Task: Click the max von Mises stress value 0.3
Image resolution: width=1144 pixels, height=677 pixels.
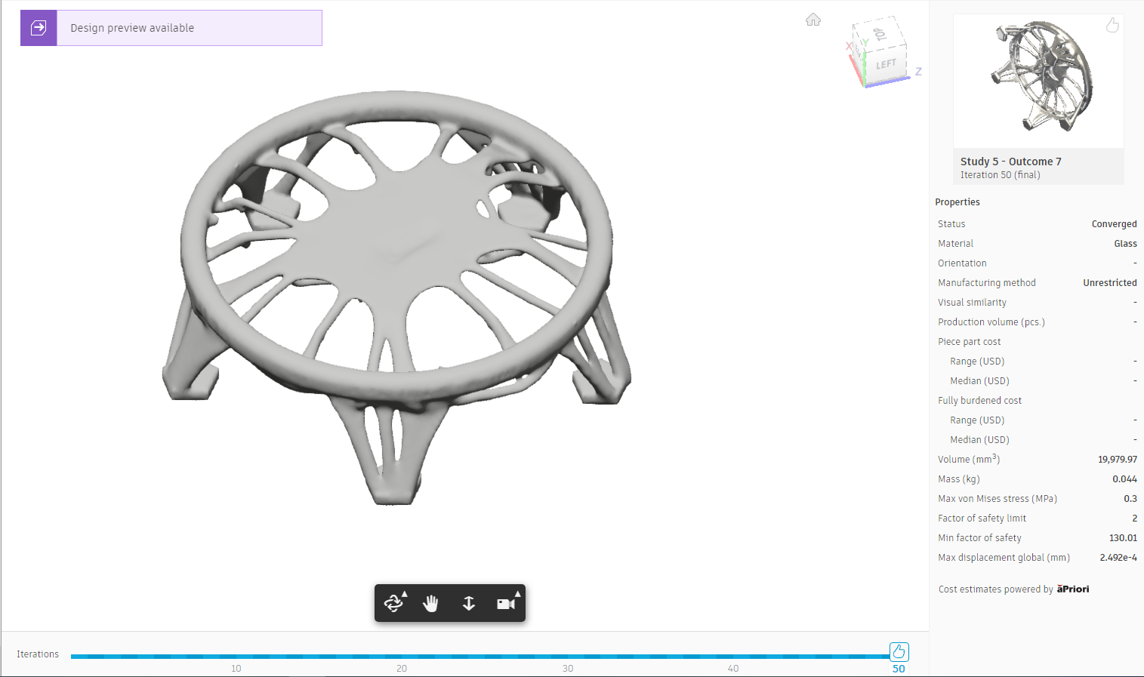Action: [x=1130, y=499]
